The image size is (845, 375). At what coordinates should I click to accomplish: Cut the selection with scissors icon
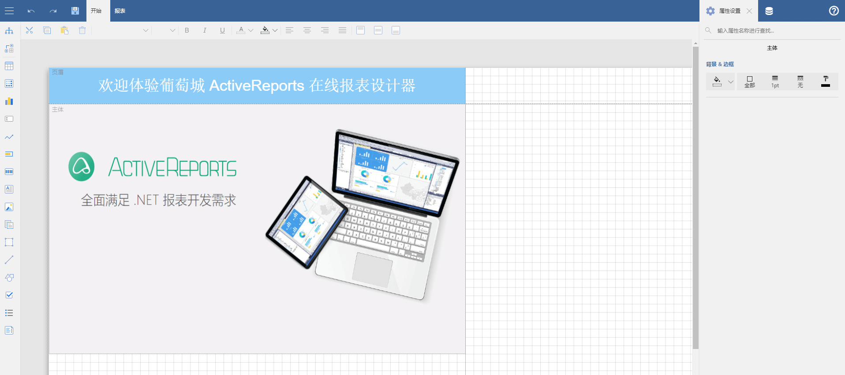(x=30, y=30)
